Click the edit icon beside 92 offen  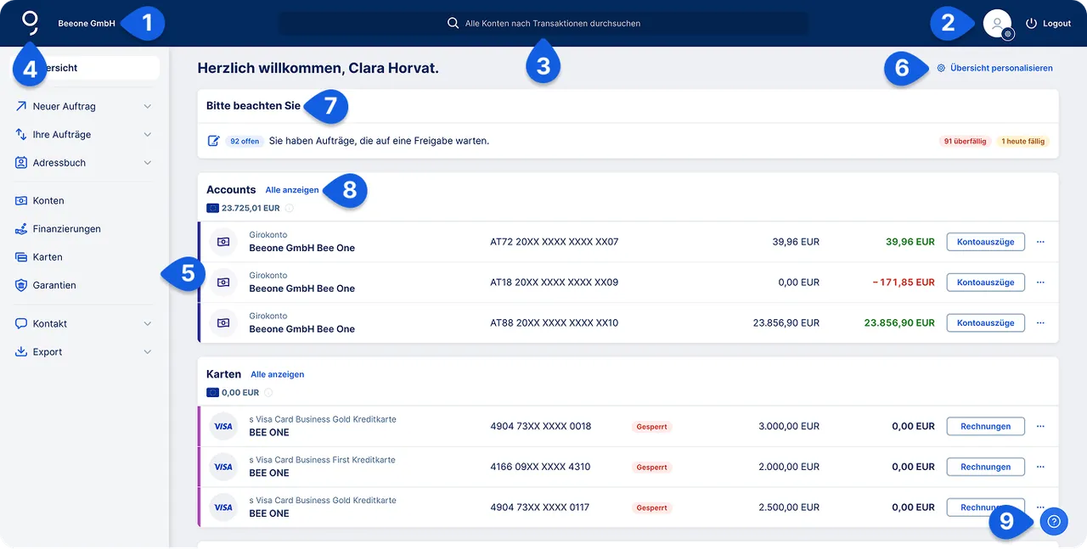[x=214, y=141]
